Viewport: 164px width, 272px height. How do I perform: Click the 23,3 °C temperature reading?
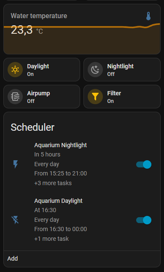click(27, 30)
